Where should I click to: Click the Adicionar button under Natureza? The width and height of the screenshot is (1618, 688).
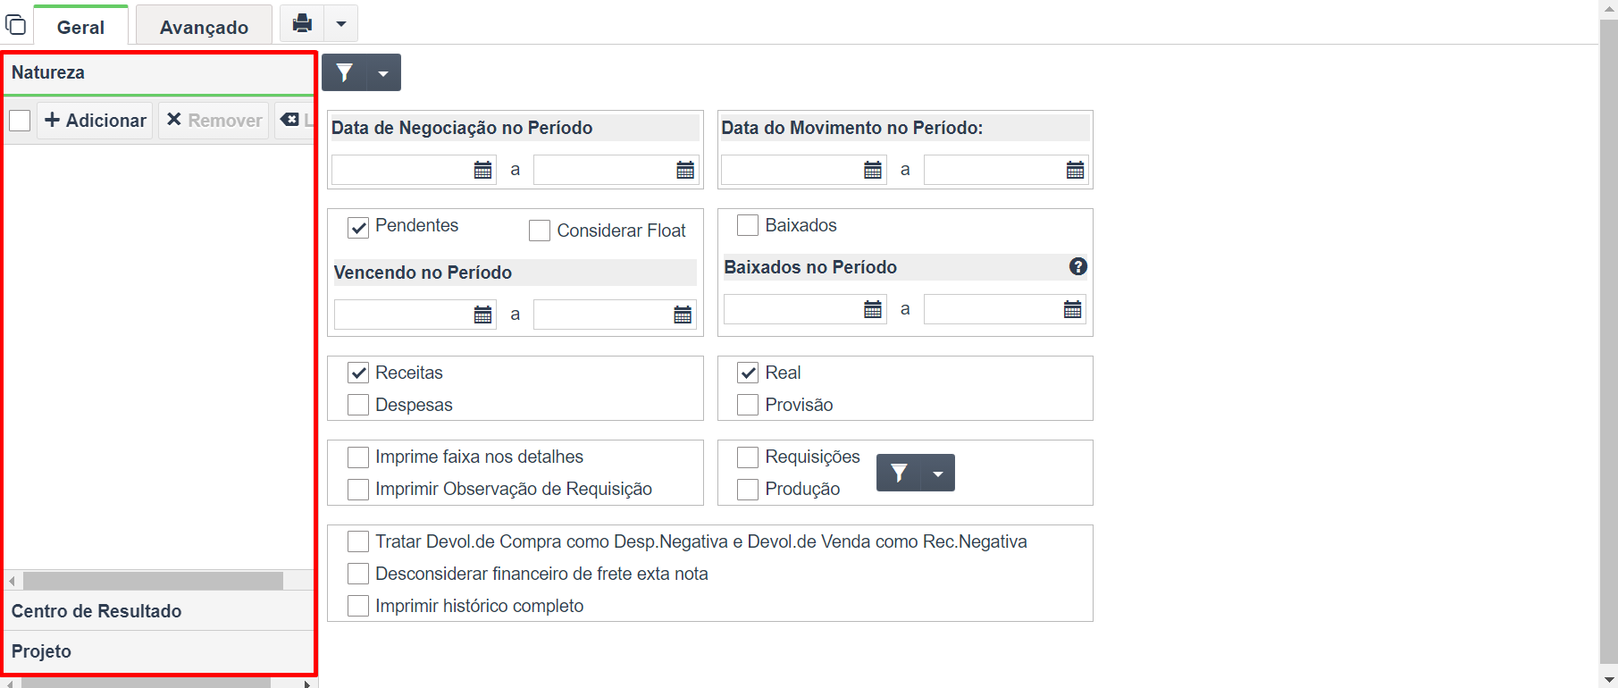[95, 121]
